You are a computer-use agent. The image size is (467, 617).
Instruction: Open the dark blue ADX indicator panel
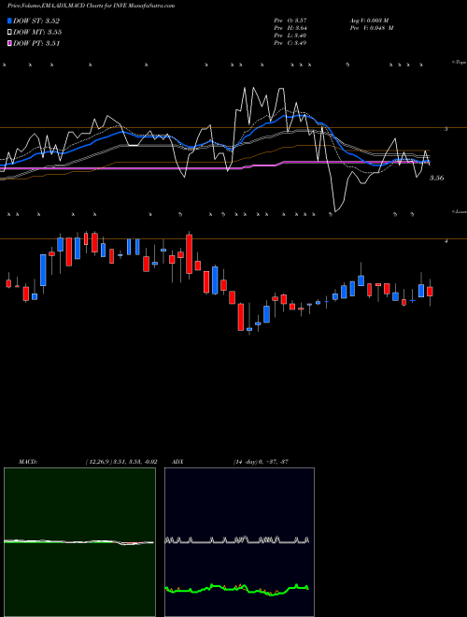pyautogui.click(x=239, y=542)
